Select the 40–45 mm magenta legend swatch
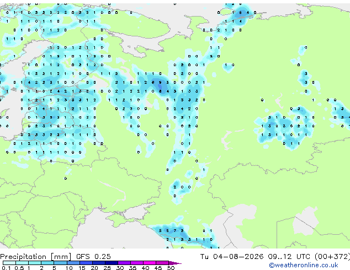 [x=150, y=263]
